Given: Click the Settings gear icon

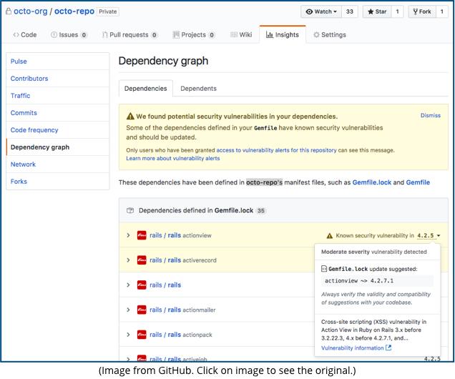Looking at the screenshot, I should point(316,35).
